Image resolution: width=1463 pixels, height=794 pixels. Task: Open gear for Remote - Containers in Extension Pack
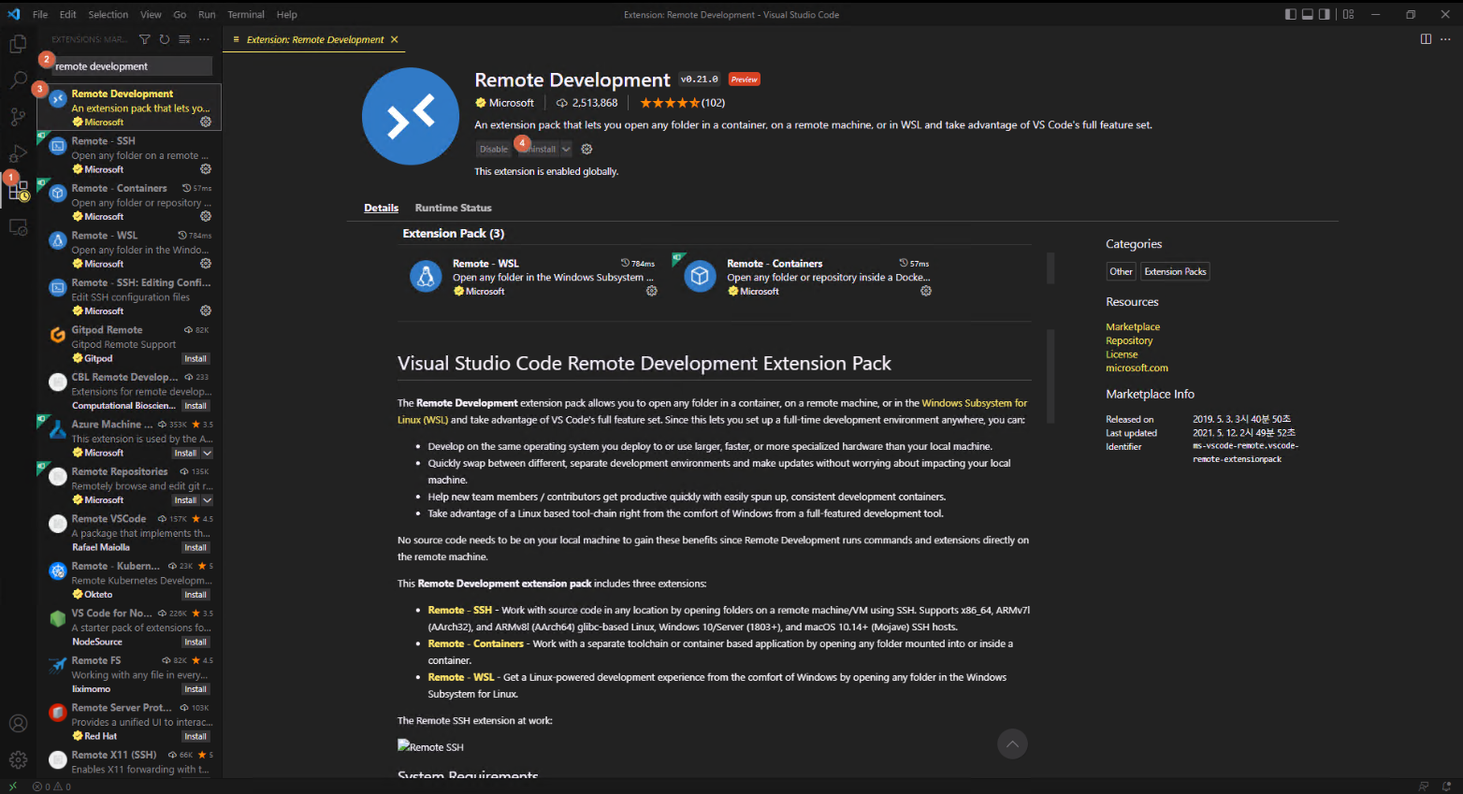pyautogui.click(x=926, y=291)
